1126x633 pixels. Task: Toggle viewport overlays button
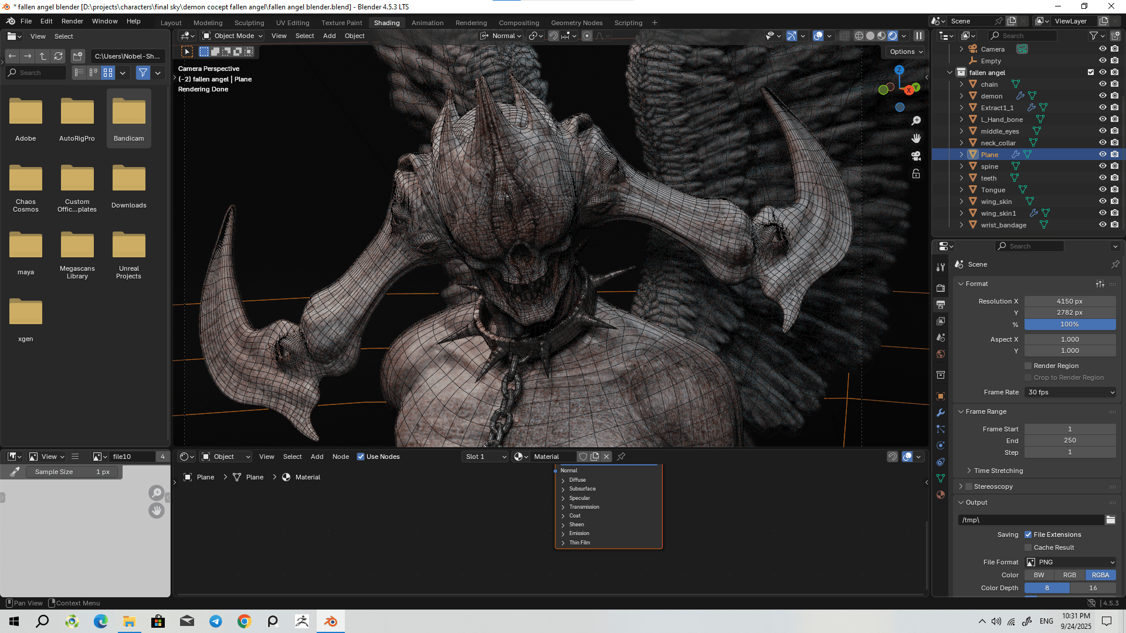(x=818, y=36)
